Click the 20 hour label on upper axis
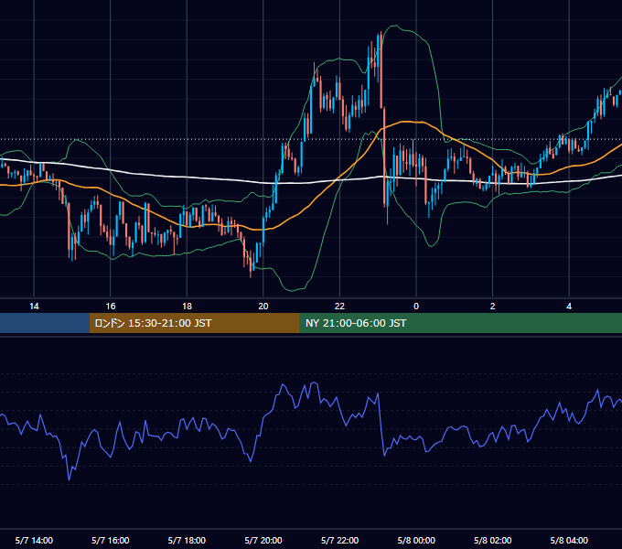The width and height of the screenshot is (622, 549). click(263, 306)
